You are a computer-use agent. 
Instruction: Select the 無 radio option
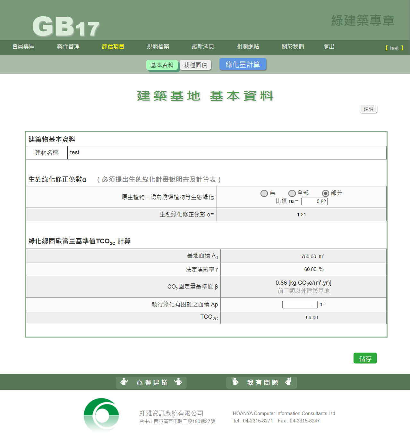264,193
